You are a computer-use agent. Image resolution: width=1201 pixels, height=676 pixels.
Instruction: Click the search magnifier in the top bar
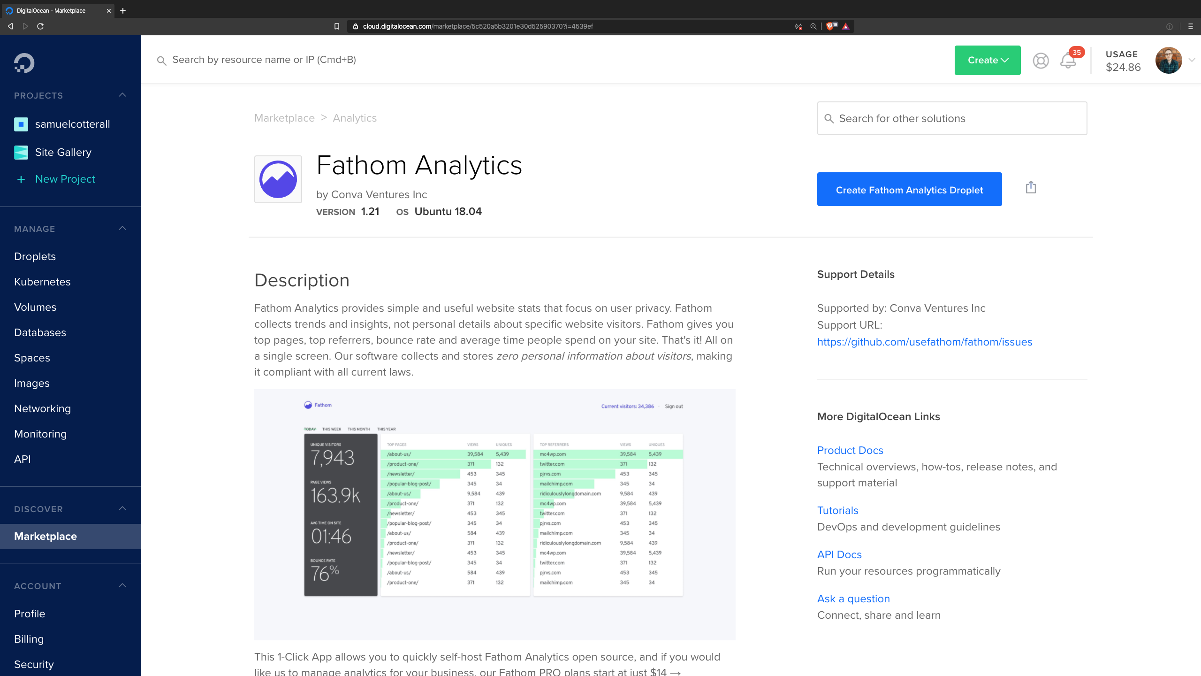(162, 61)
